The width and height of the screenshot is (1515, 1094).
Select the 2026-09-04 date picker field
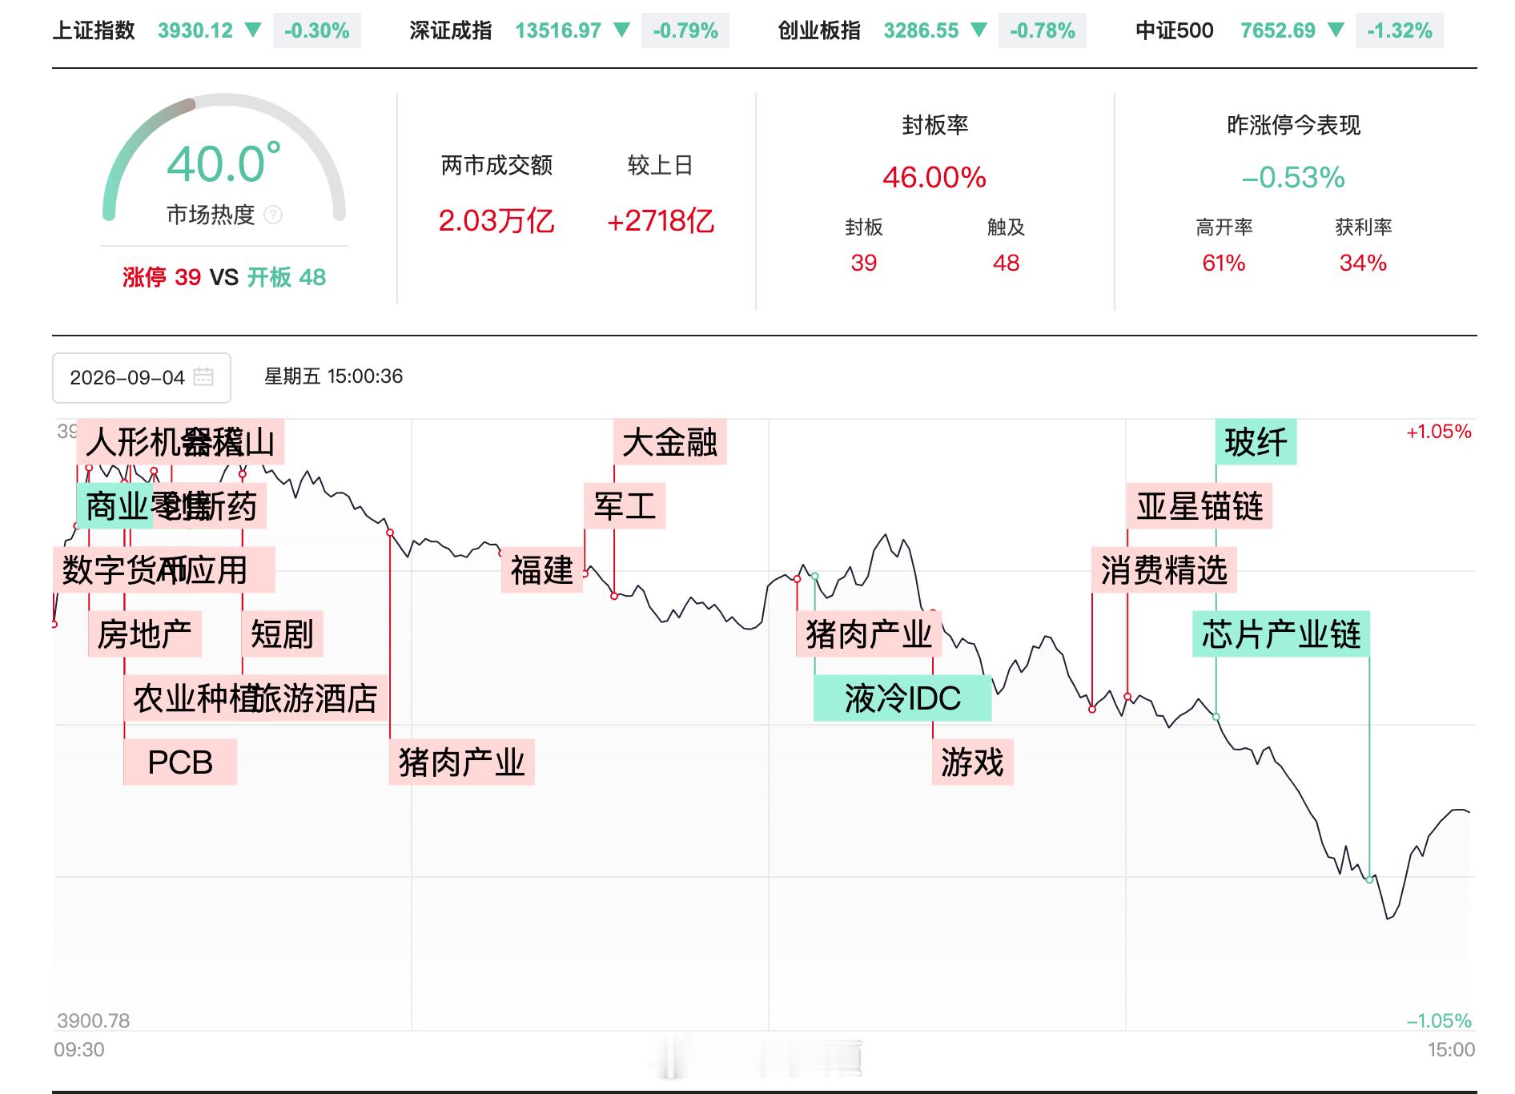tap(142, 378)
